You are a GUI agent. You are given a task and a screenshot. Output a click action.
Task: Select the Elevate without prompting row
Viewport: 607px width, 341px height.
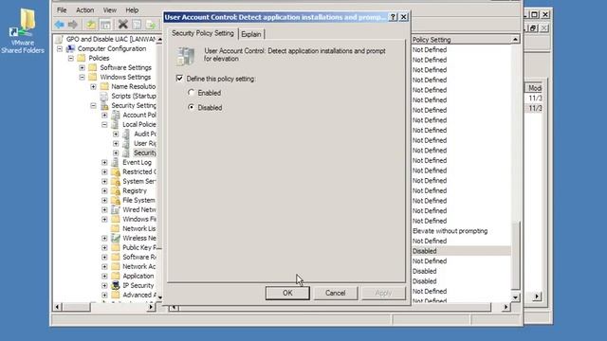(461, 231)
